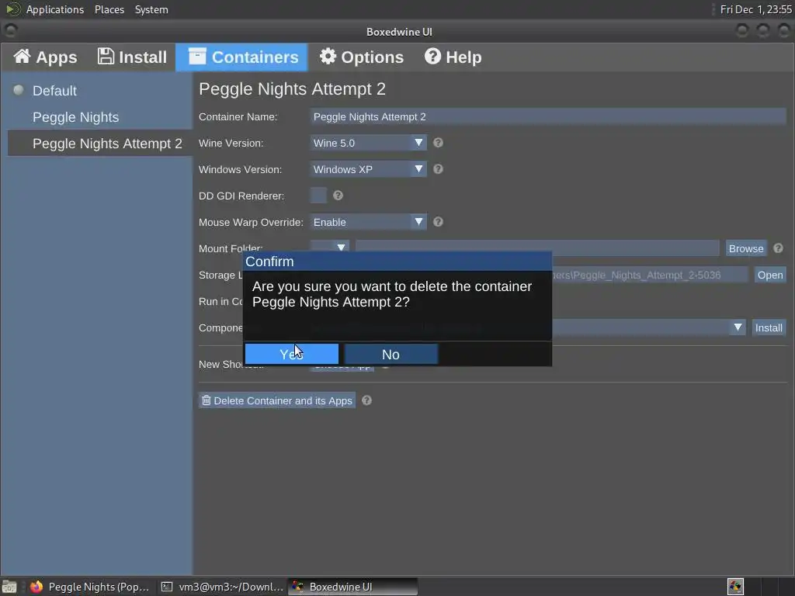Select Peggle Nights Attempt 2 container

(x=100, y=144)
